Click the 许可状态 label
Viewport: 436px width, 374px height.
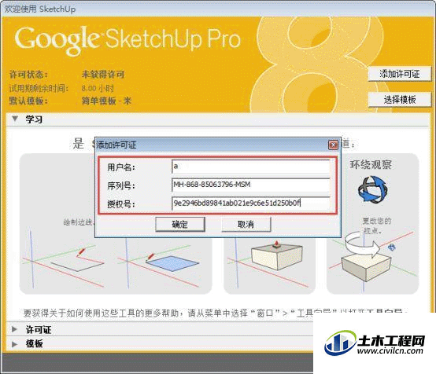[28, 75]
